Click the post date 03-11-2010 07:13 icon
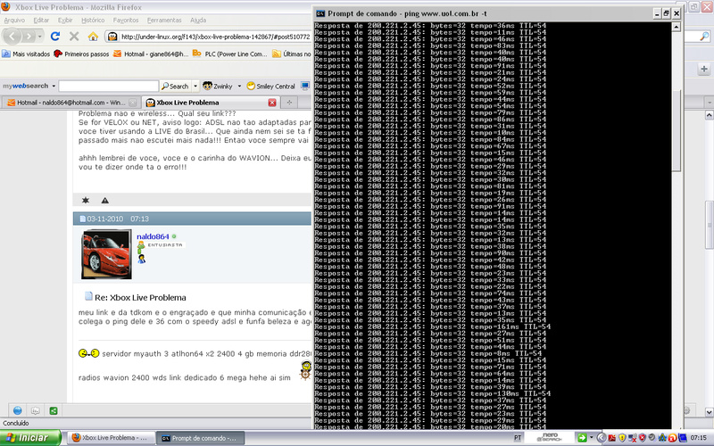This screenshot has height=446, width=714. (82, 219)
